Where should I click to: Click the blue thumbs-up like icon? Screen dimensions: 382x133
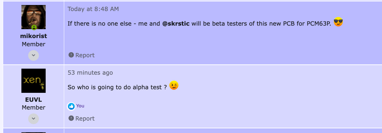pyautogui.click(x=71, y=106)
